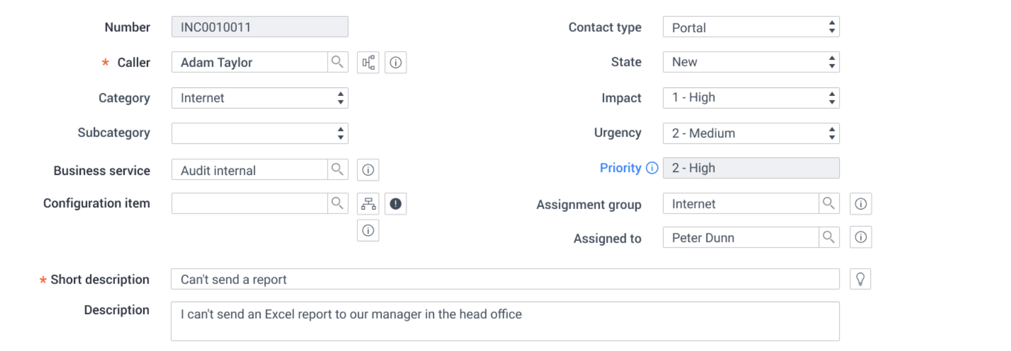Open Configuration item dependency map icon
This screenshot has width=1011, height=351.
tap(368, 203)
